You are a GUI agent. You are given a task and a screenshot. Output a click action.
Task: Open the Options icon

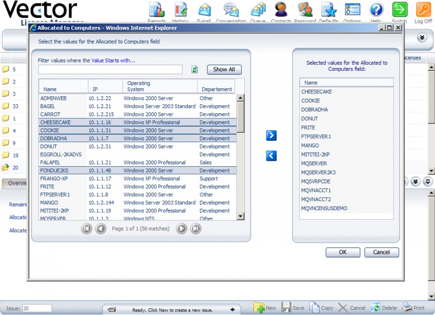(x=352, y=9)
